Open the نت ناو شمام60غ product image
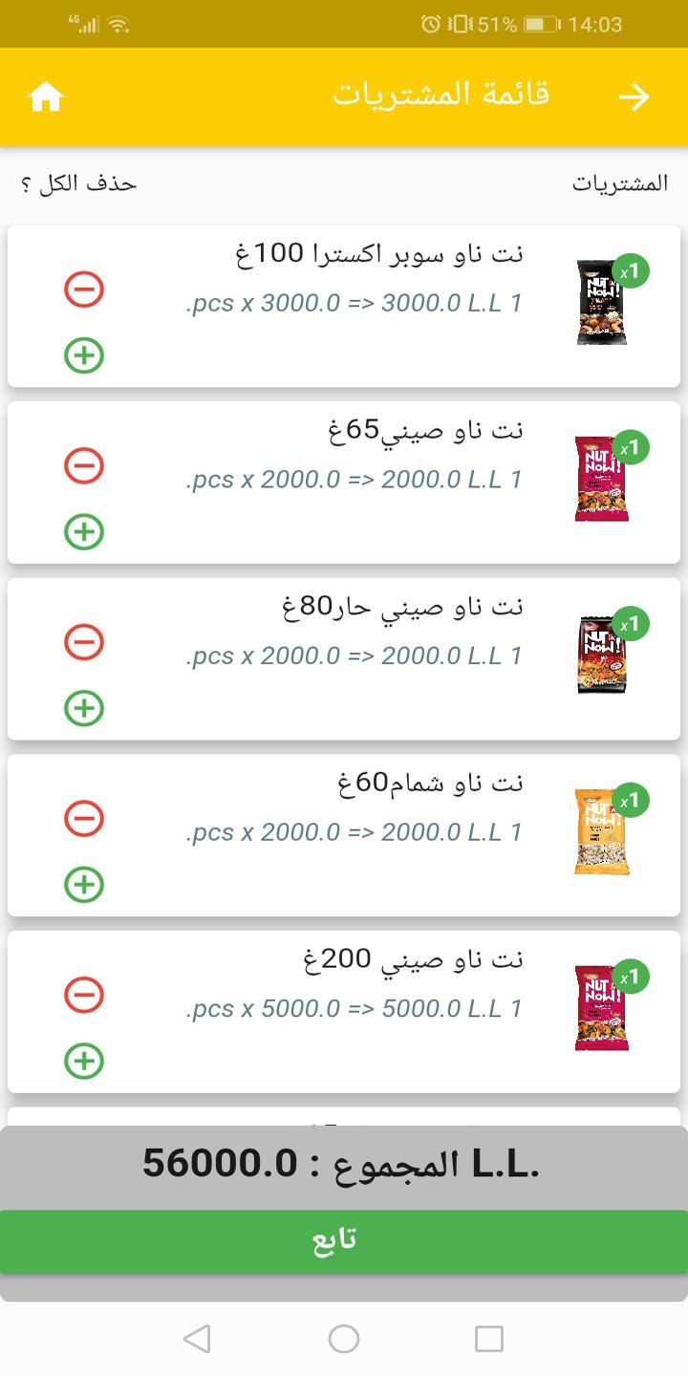This screenshot has height=1376, width=688. [602, 831]
